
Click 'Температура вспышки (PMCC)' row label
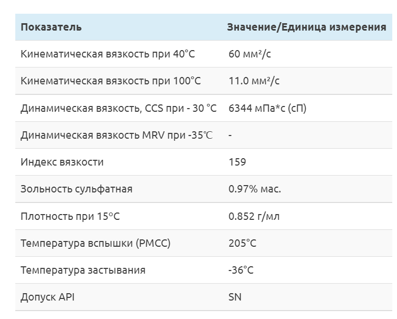point(95,244)
